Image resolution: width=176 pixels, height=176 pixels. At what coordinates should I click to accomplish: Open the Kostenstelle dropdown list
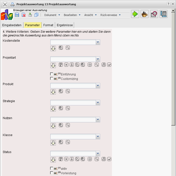tap(98, 42)
